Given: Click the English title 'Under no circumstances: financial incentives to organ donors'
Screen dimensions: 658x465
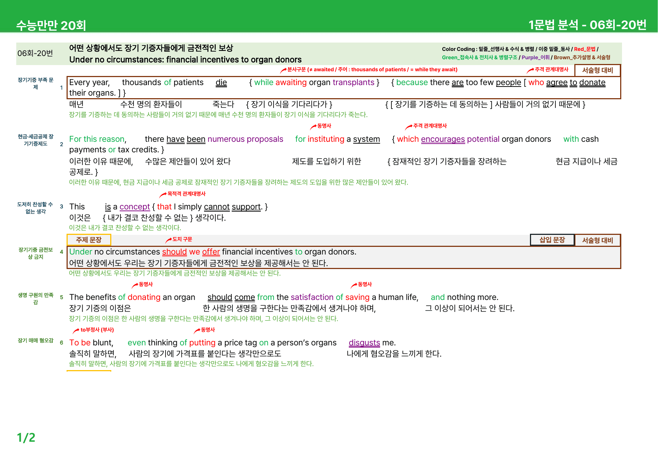Looking at the screenshot, I should pyautogui.click(x=186, y=60).
